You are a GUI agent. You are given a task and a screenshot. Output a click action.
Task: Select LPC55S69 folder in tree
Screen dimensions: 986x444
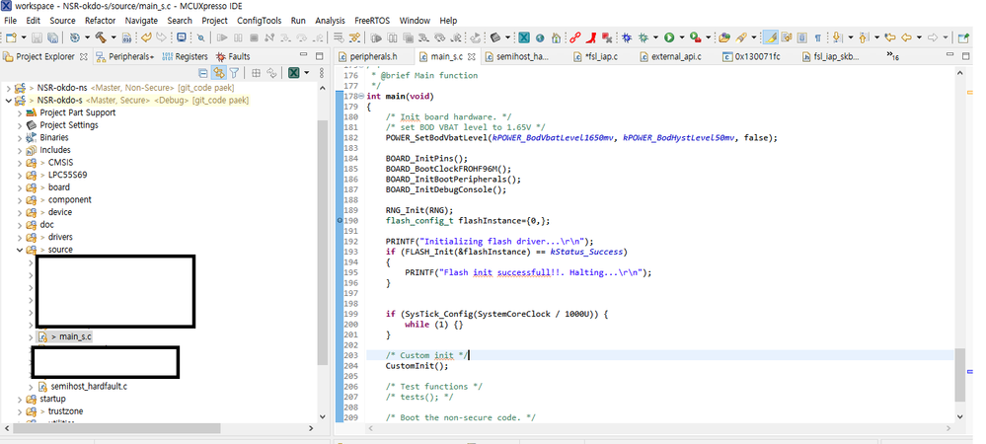click(67, 175)
